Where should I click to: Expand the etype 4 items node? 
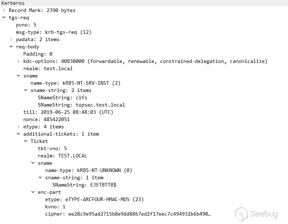(x=19, y=127)
